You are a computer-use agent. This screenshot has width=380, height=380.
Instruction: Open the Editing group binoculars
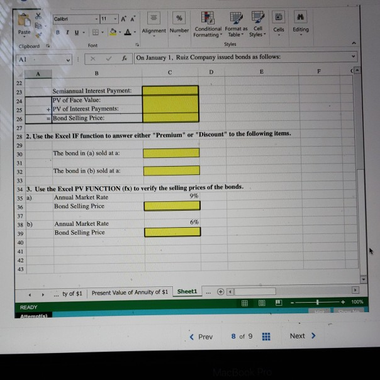pyautogui.click(x=301, y=23)
